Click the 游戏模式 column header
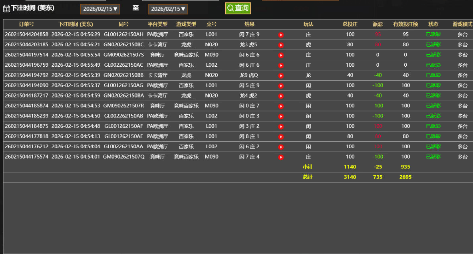The width and height of the screenshot is (473, 254). coord(462,24)
